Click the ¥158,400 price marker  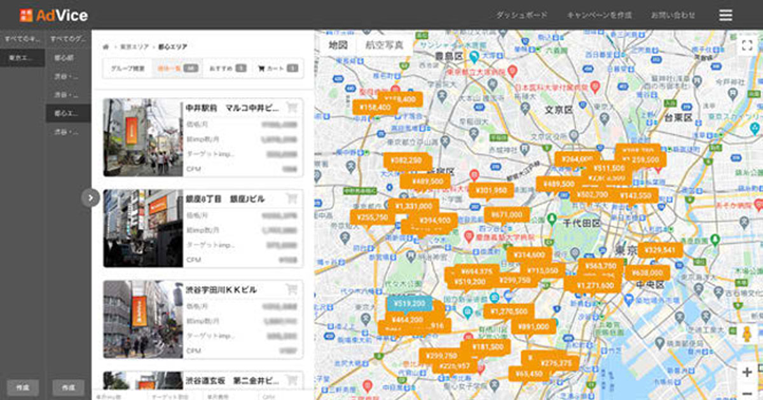pyautogui.click(x=375, y=108)
